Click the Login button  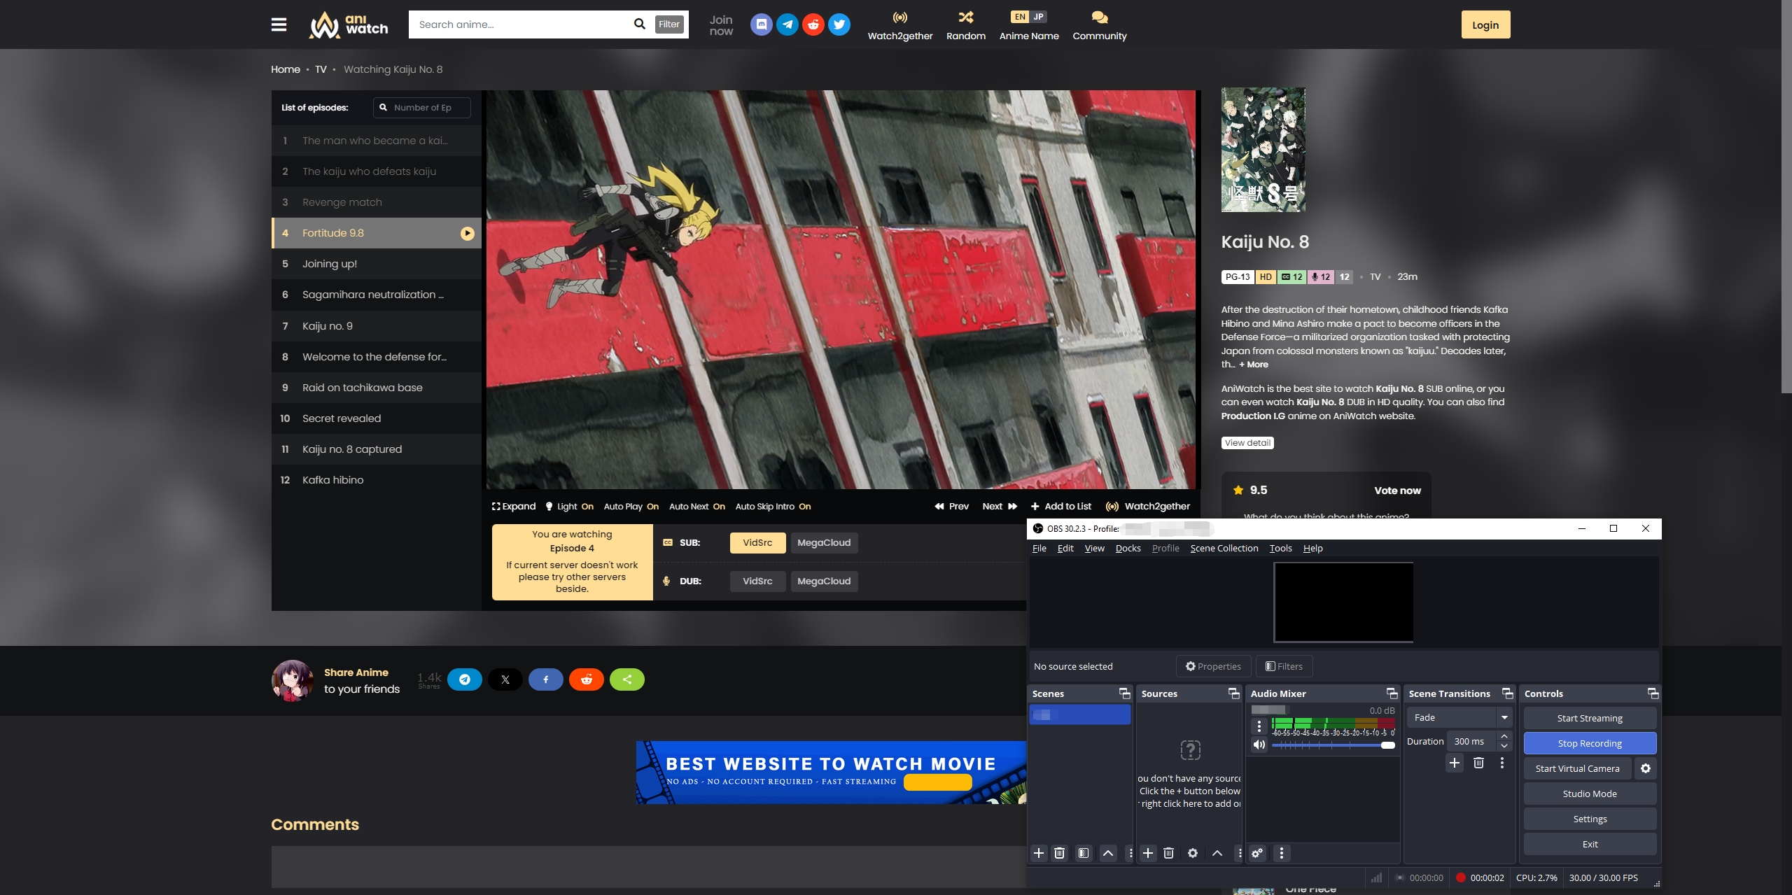[1485, 24]
